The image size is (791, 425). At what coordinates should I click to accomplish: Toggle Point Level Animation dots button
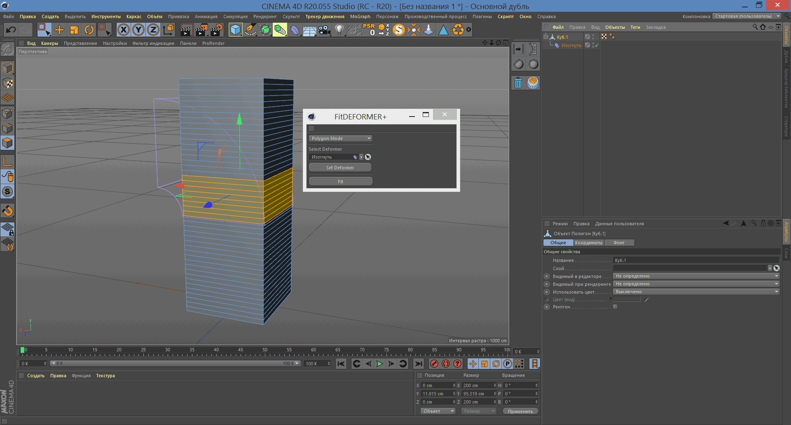(519, 364)
